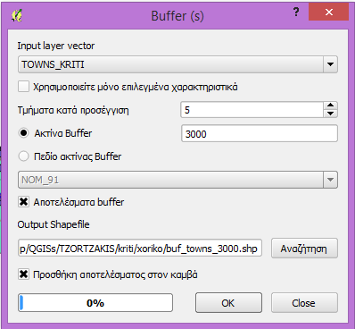This screenshot has width=355, height=329.
Task: Click the Αναζήτηση browse button
Action: 304,248
